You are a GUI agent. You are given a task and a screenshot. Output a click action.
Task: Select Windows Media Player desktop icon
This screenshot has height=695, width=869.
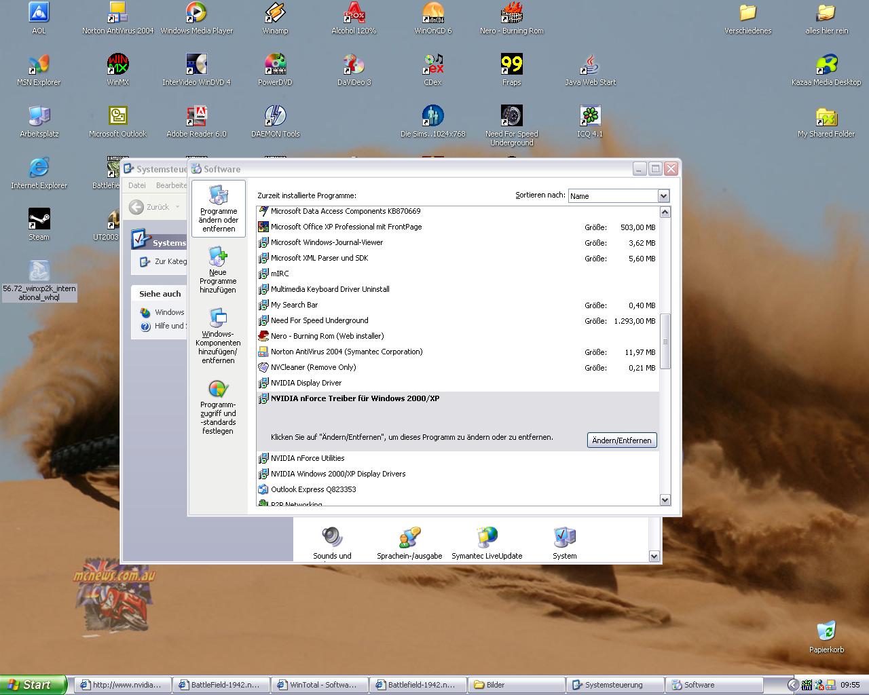(196, 18)
